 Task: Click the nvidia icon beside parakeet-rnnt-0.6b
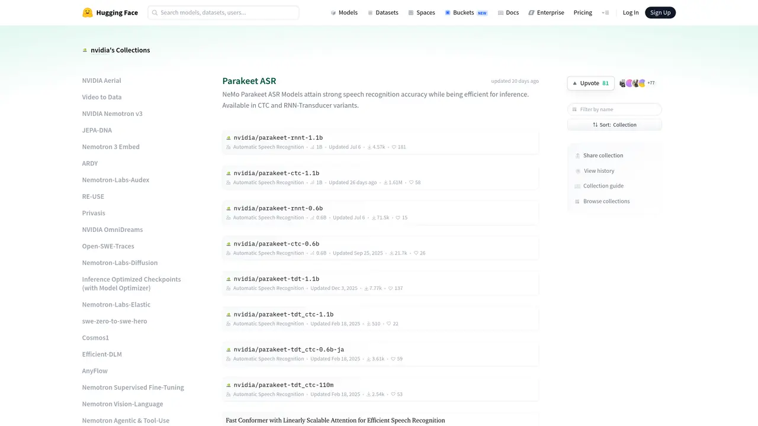click(229, 208)
